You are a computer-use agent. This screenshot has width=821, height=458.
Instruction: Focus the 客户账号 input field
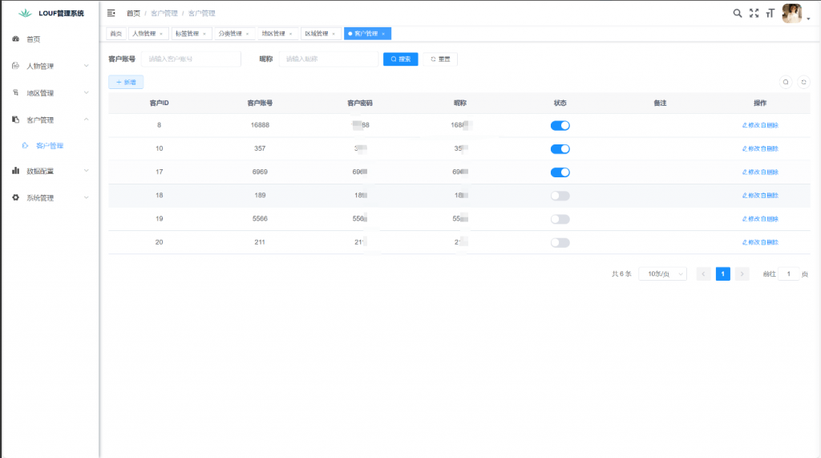tap(191, 59)
